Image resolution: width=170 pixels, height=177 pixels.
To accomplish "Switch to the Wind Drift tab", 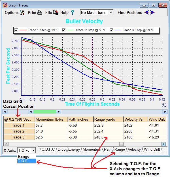I will [x=152, y=150].
